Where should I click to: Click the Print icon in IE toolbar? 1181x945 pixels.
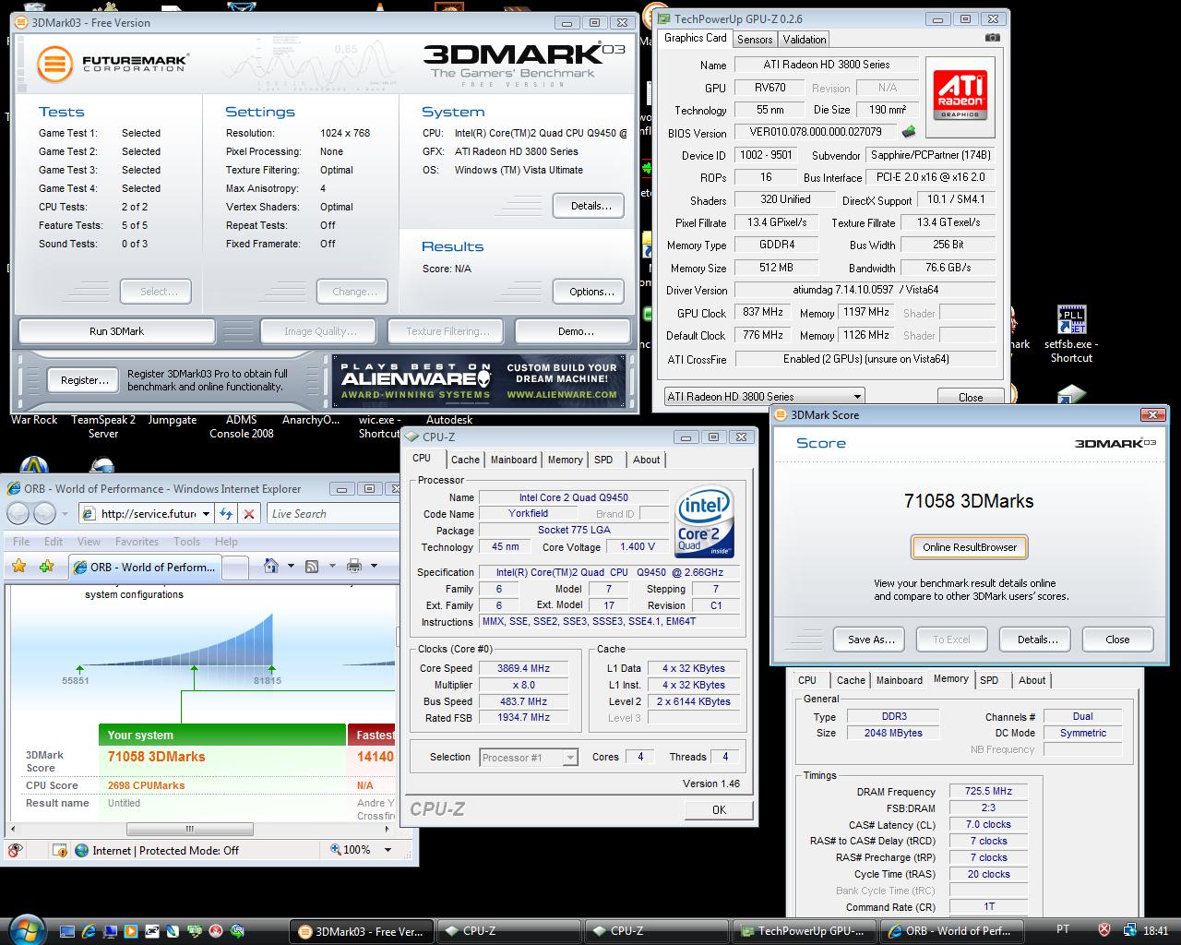[353, 566]
